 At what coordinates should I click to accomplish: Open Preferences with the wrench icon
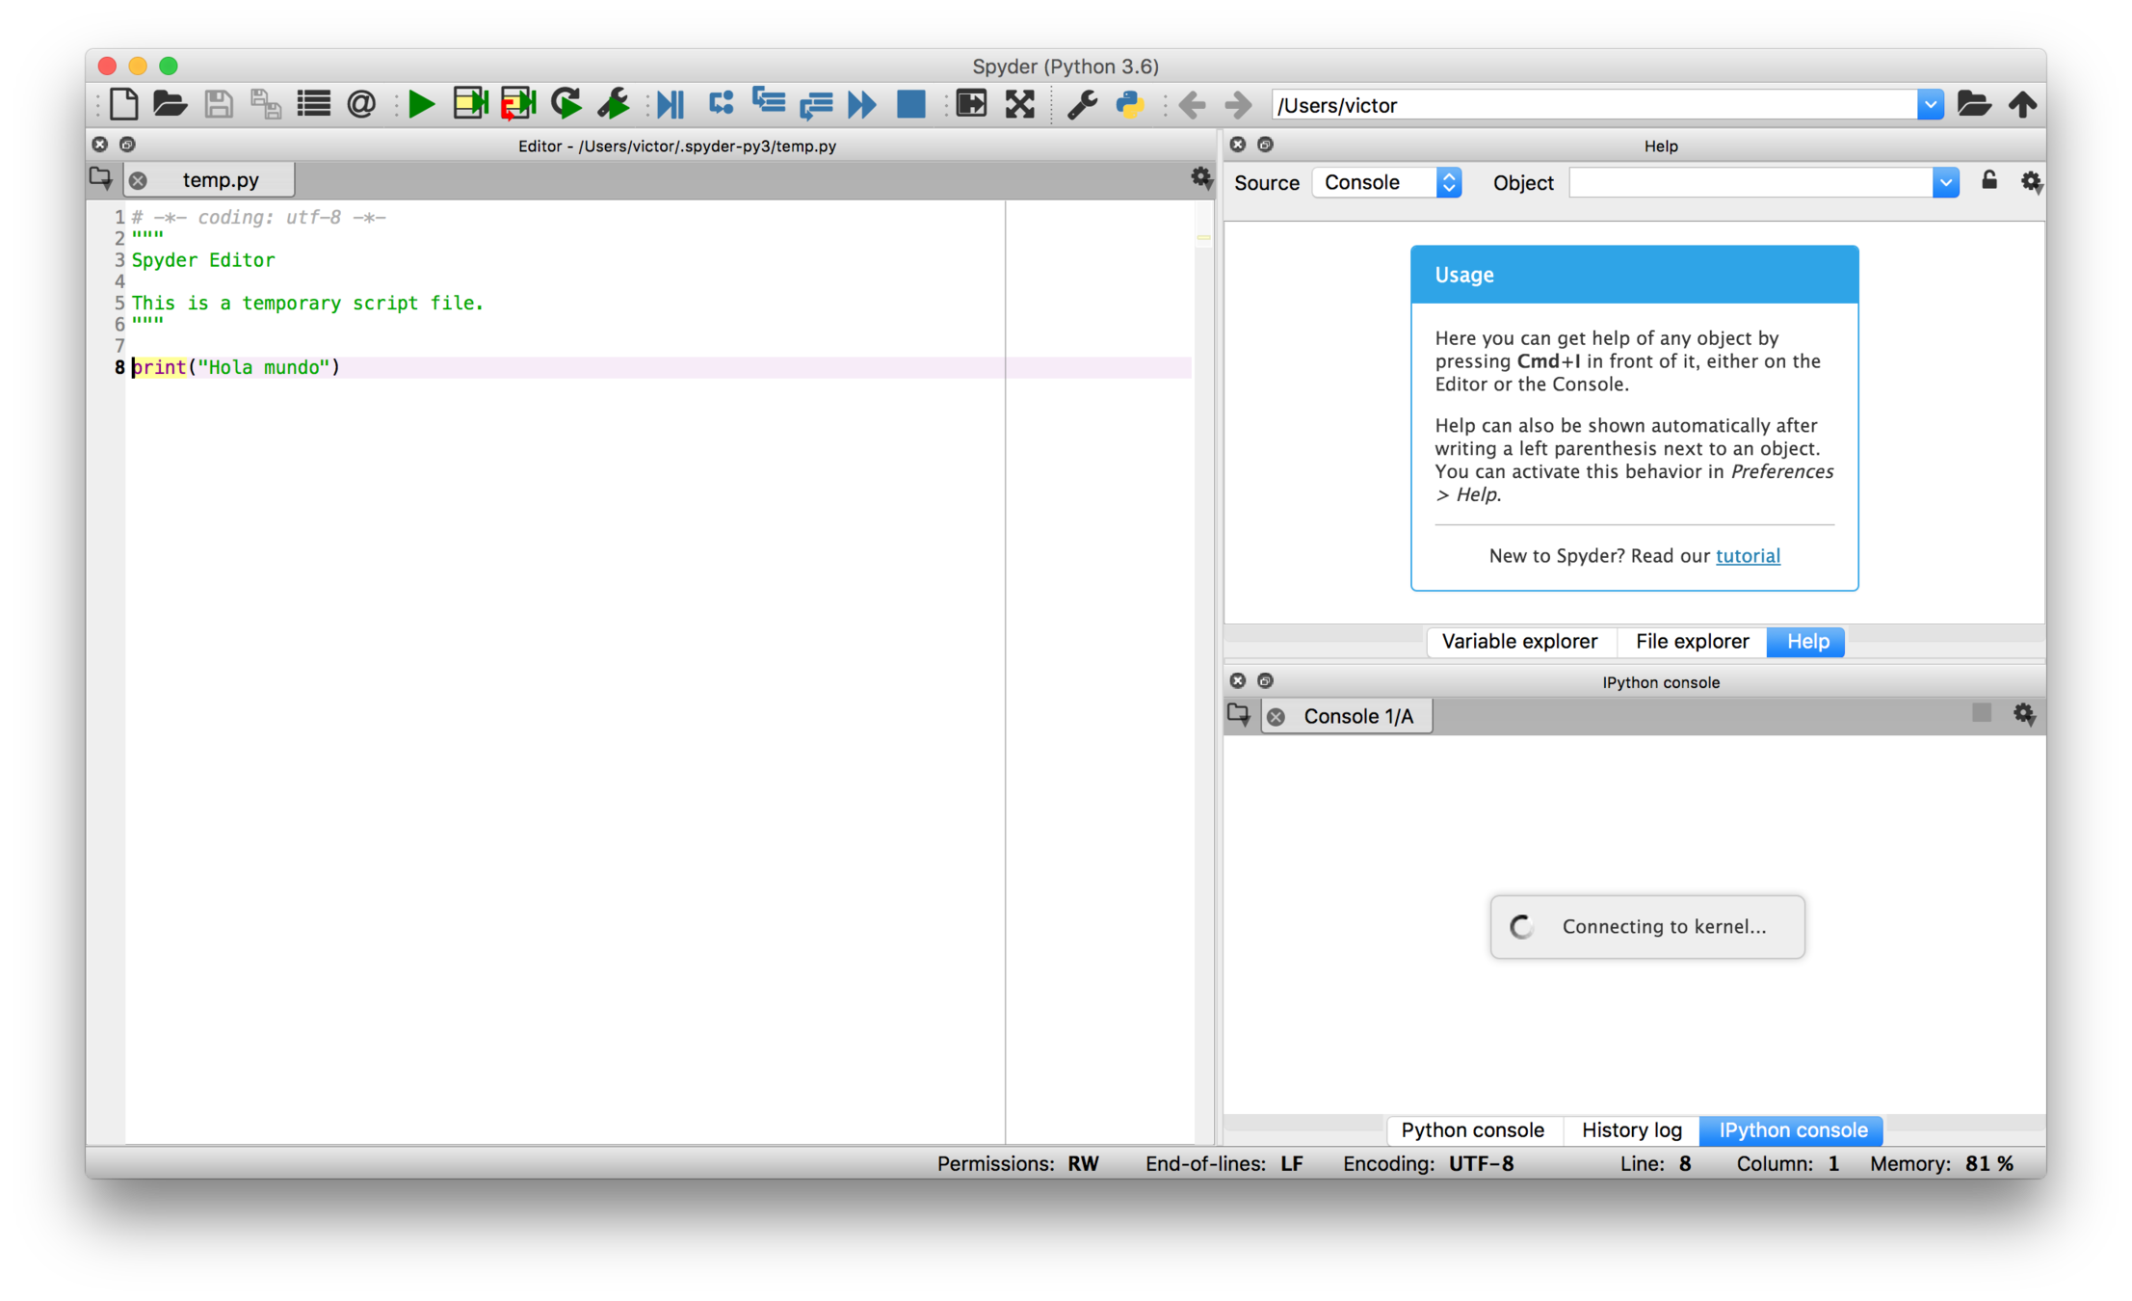(1082, 104)
